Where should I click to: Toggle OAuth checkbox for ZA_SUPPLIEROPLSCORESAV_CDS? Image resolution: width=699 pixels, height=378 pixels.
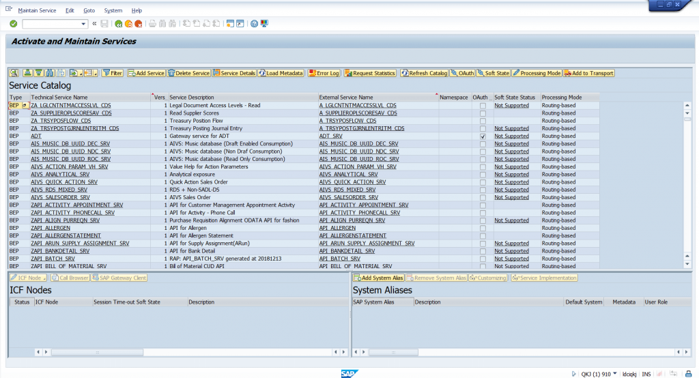pos(483,113)
